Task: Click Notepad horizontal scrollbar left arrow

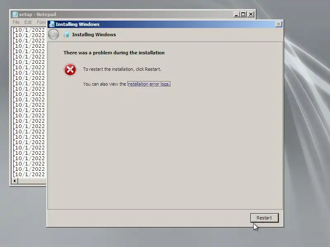Action: (14, 181)
